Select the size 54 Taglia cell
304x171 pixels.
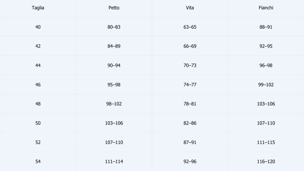tap(38, 162)
